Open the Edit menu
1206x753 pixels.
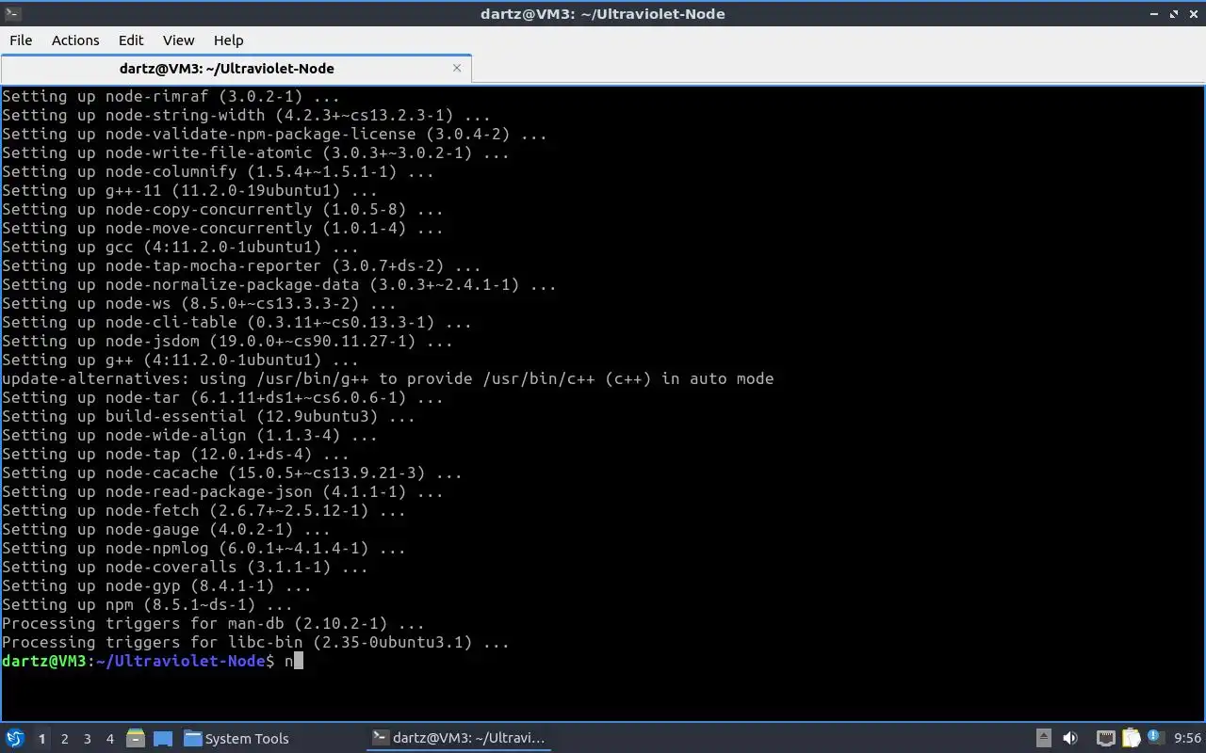[131, 40]
